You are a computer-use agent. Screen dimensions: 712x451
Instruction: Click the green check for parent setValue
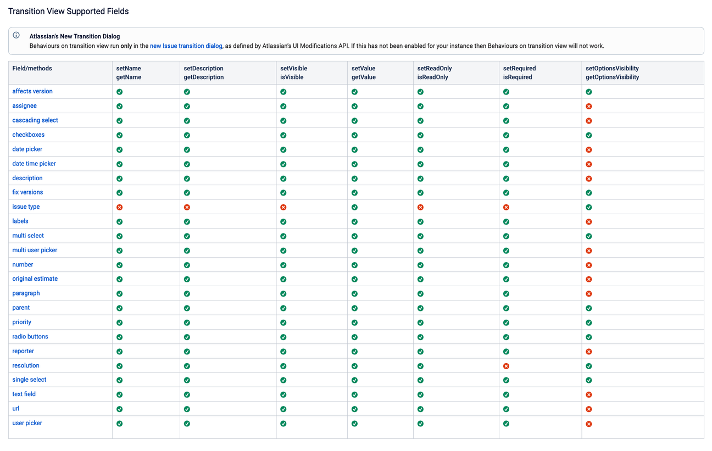point(354,308)
